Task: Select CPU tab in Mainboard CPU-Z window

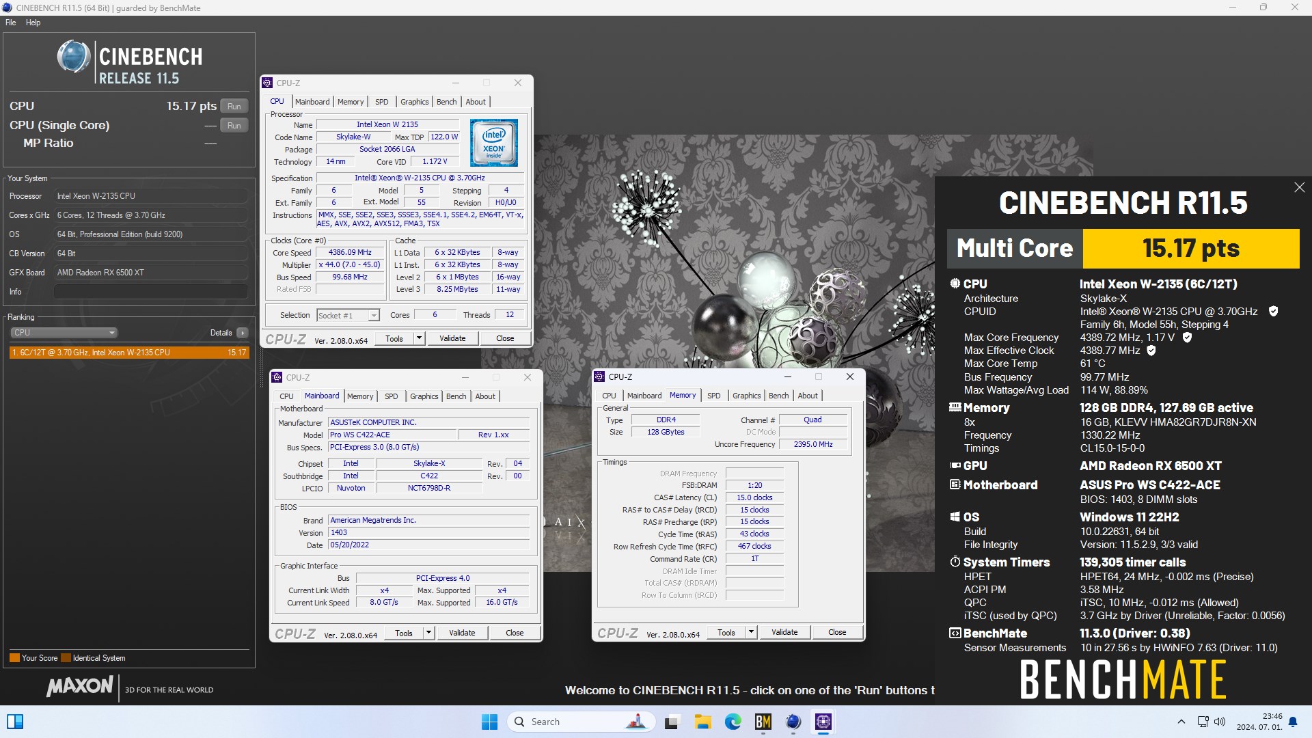Action: (286, 396)
